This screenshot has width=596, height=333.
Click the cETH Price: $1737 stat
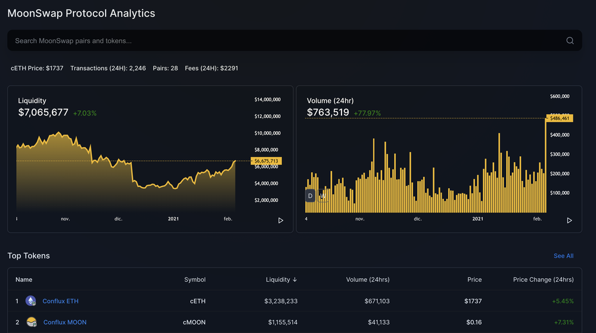[37, 69]
